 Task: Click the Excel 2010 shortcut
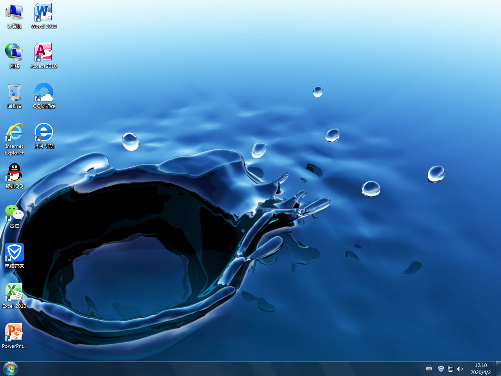pos(14,293)
